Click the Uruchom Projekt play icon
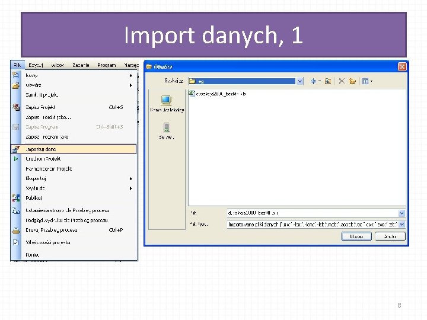The width and height of the screenshot is (427, 320). tap(16, 159)
